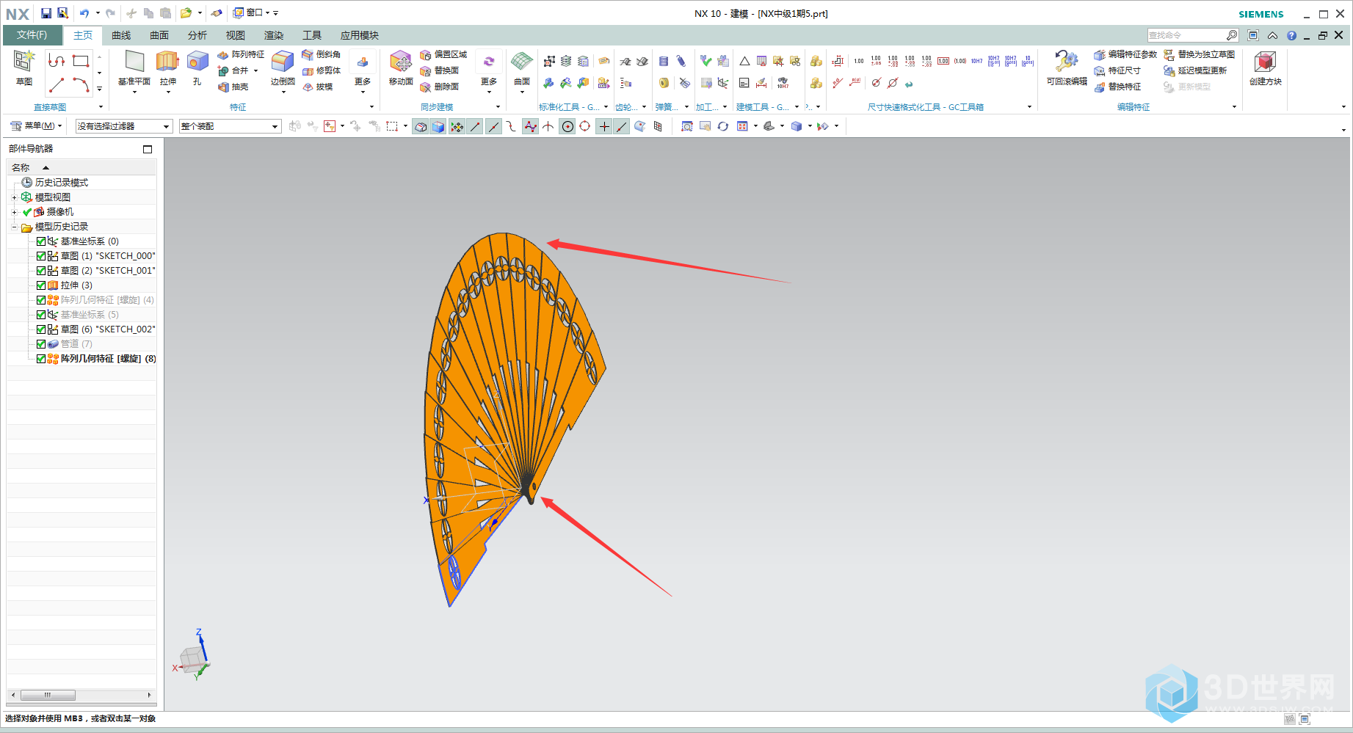Click the 可回滚编辑 edit with rollback tool
Screen dimensions: 1353x733
(x=1067, y=68)
